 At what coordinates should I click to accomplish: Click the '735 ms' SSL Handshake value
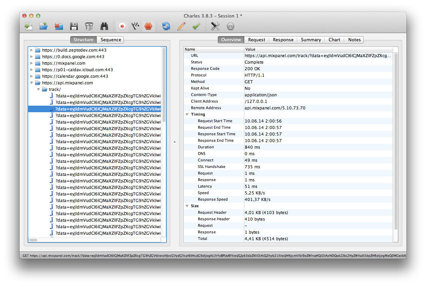[252, 167]
